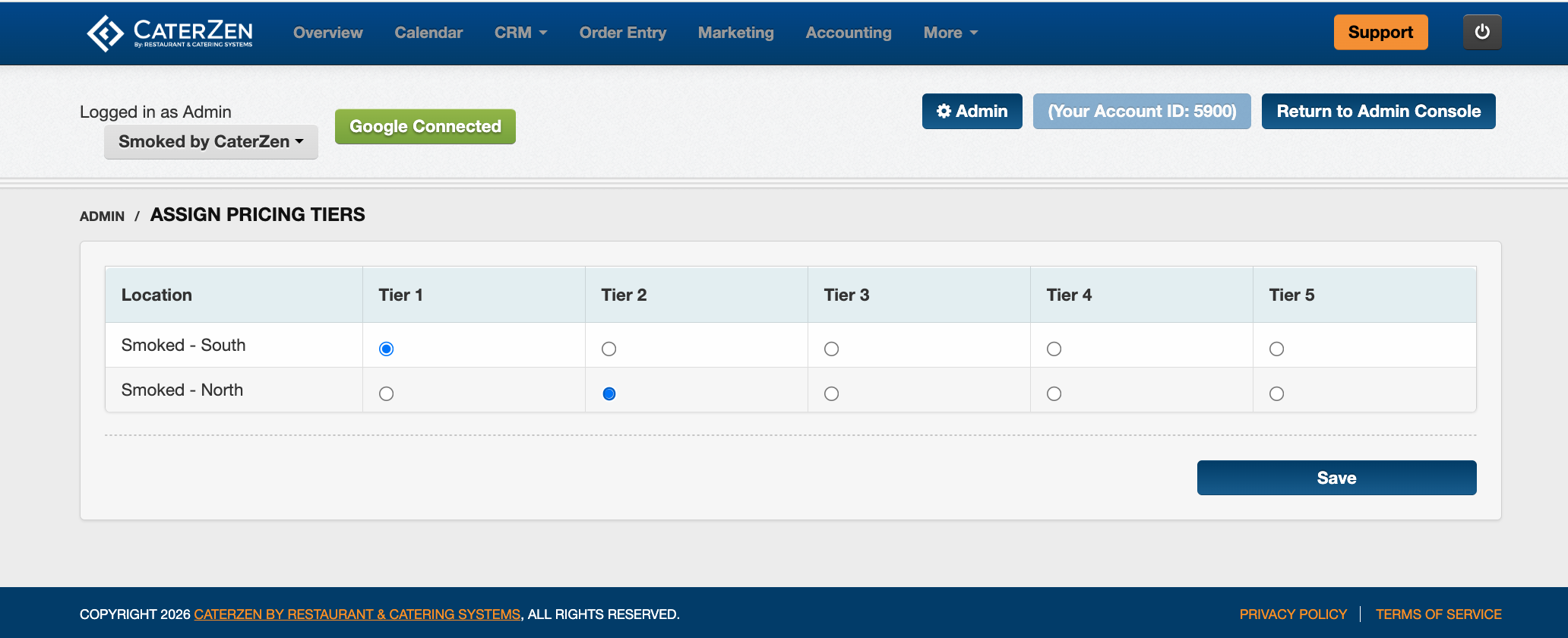This screenshot has height=638, width=1568.
Task: Select Tier 1 for Smoked - North
Action: [387, 393]
